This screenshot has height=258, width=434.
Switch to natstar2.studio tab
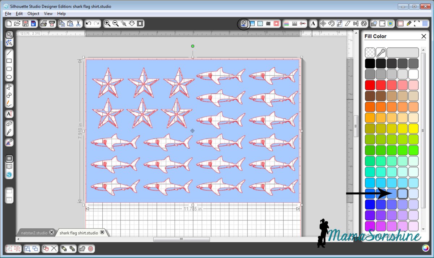pyautogui.click(x=34, y=233)
